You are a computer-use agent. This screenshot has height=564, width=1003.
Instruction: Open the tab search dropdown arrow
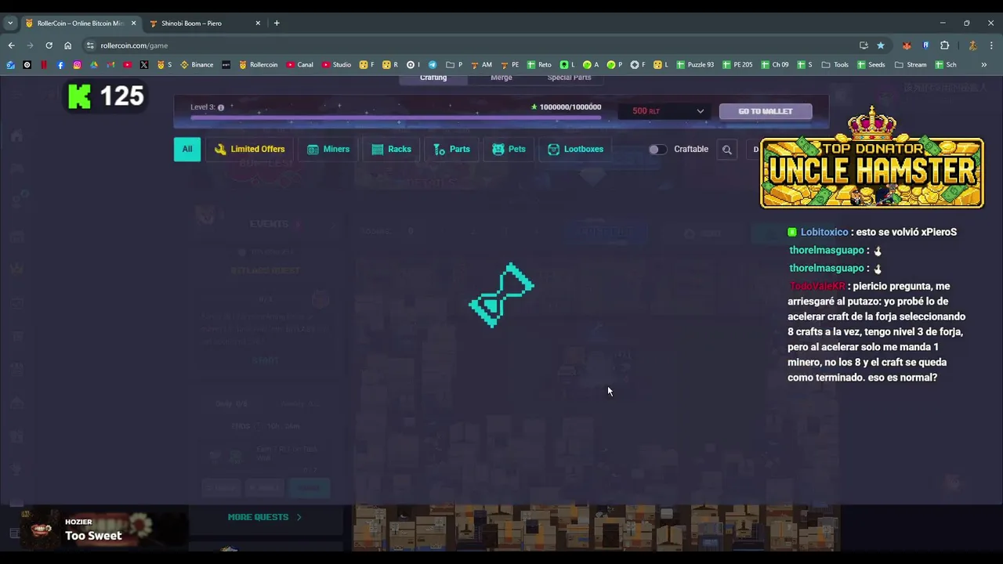(x=10, y=23)
